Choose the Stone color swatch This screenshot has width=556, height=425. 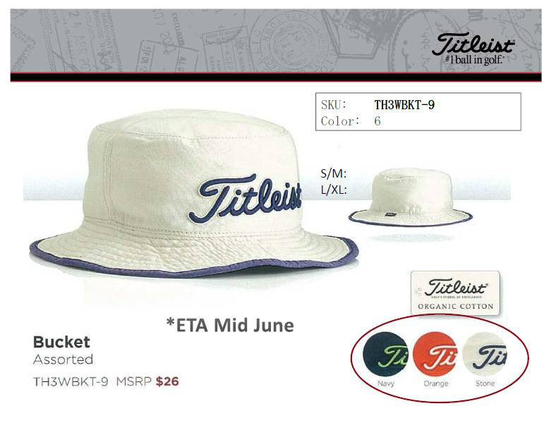pyautogui.click(x=485, y=355)
